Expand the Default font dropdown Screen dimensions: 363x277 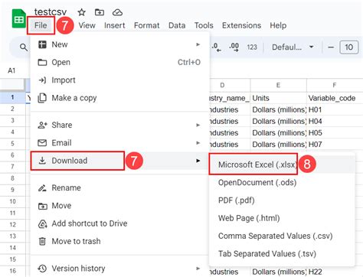[293, 47]
